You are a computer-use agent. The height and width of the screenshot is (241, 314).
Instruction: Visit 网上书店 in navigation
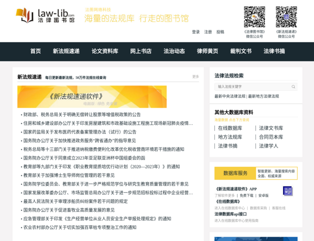pyautogui.click(x=141, y=51)
